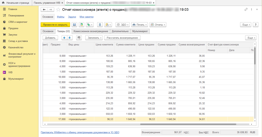Move row up with blue up arrow
Screen dimensions: 262x137
click(x=64, y=38)
